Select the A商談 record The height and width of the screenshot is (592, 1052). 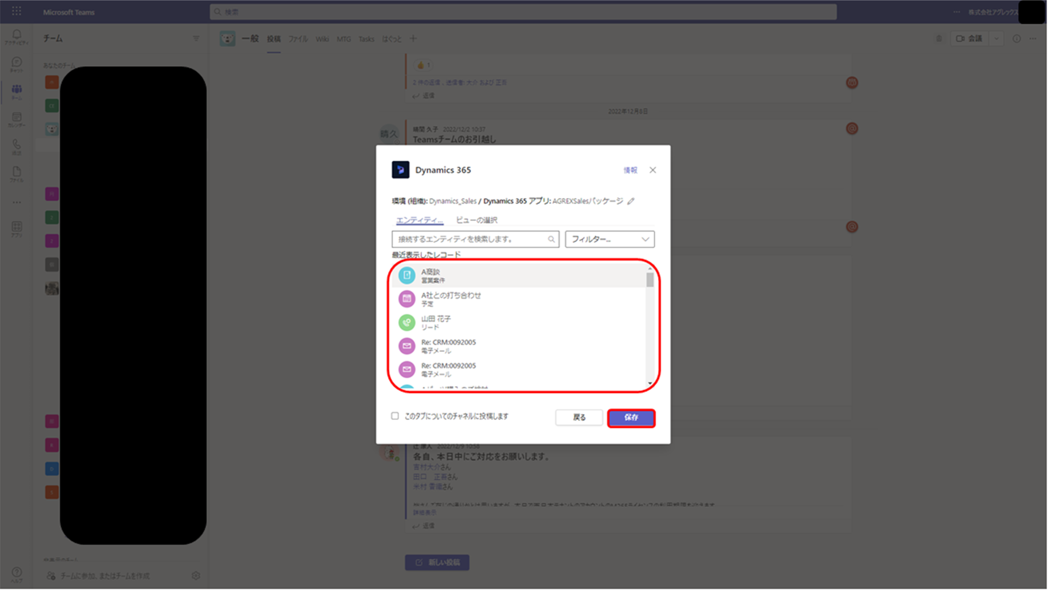519,276
